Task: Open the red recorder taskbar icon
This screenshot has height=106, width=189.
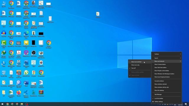Action: point(27,104)
